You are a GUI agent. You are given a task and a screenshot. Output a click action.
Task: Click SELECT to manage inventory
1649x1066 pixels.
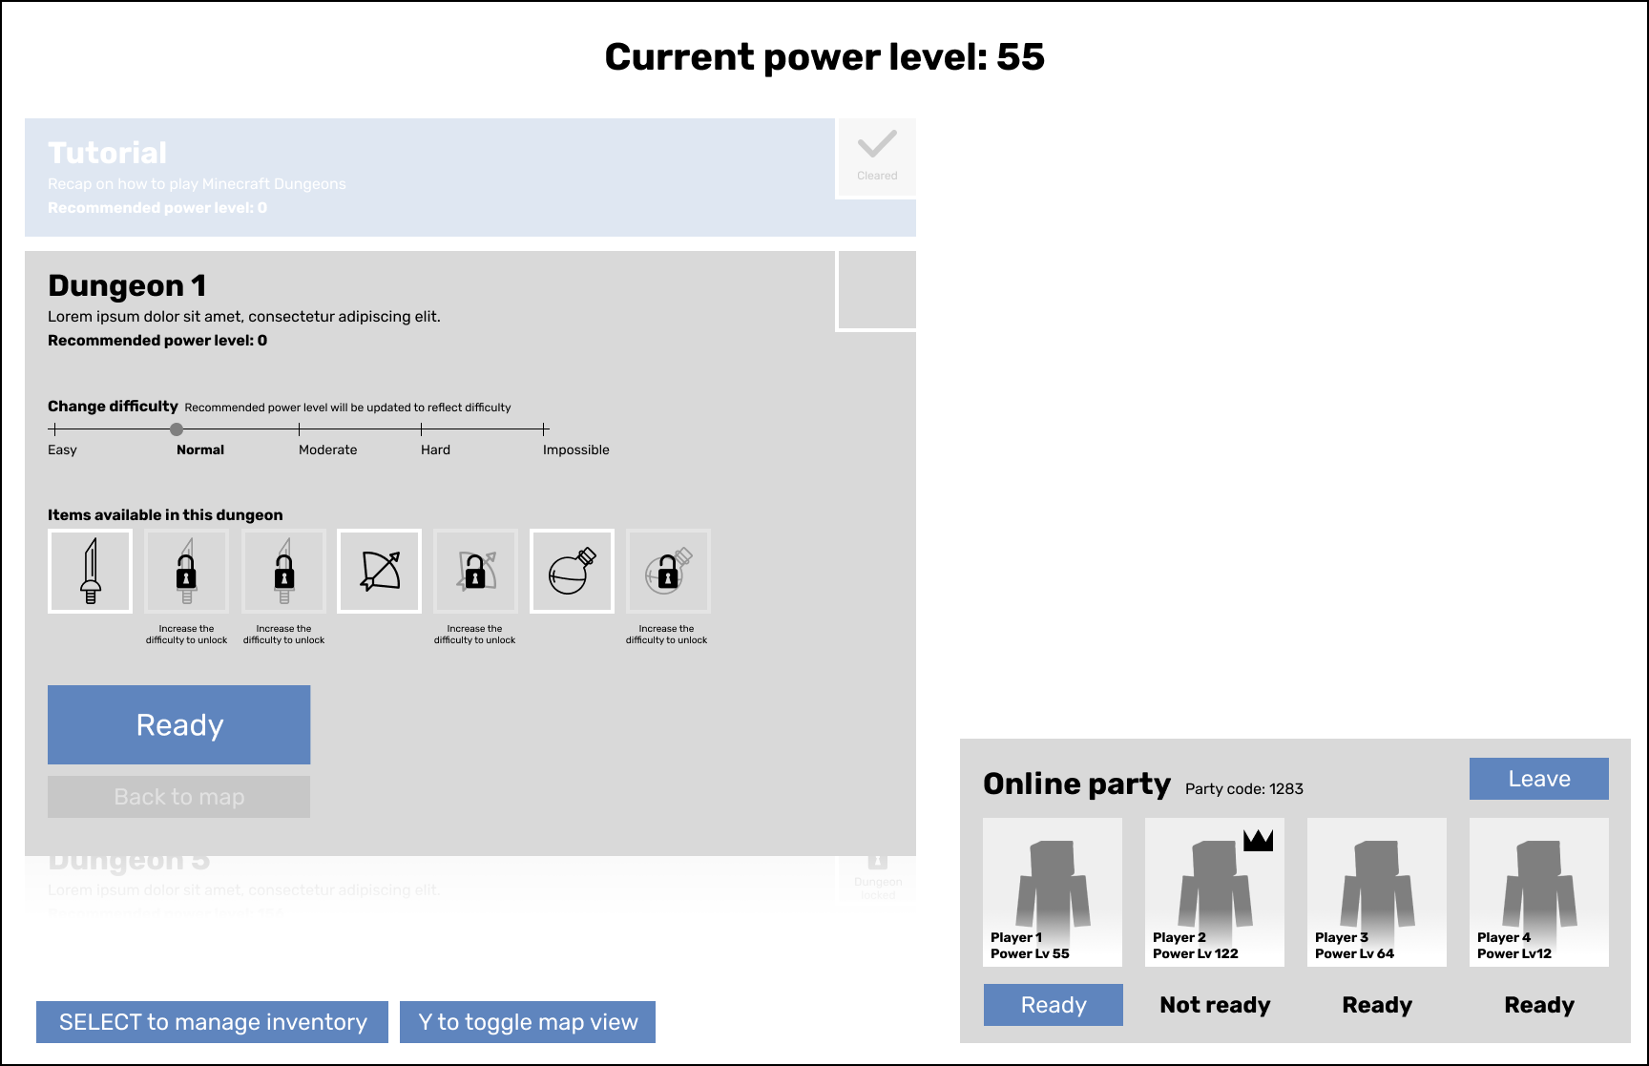[213, 1022]
